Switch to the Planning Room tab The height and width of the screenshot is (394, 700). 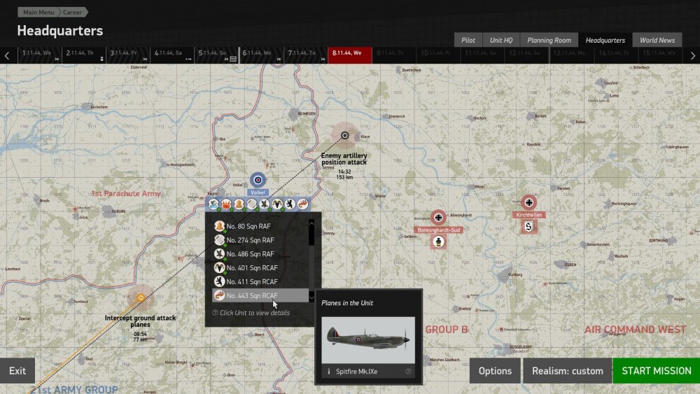pyautogui.click(x=549, y=41)
